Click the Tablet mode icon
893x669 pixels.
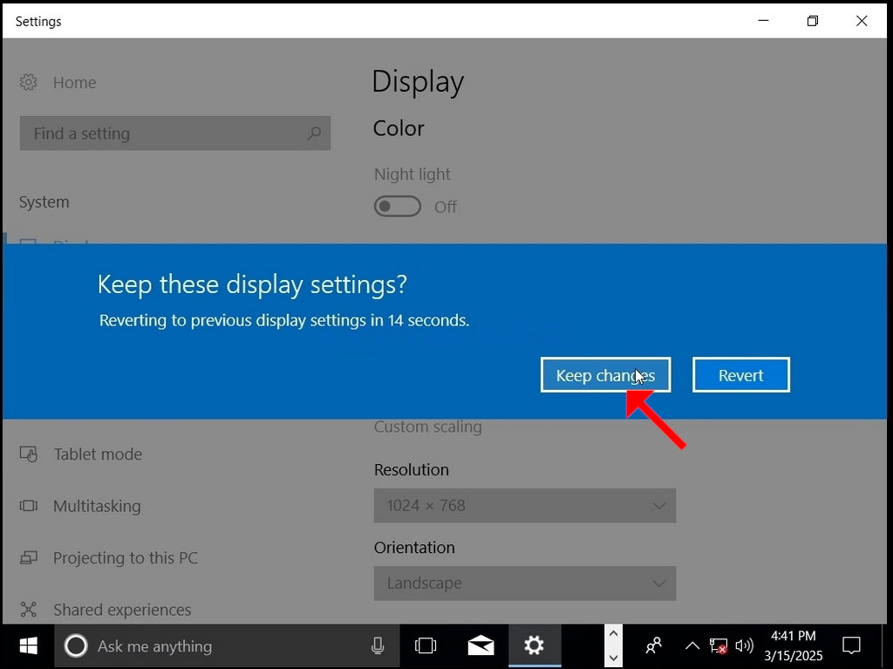pyautogui.click(x=29, y=454)
